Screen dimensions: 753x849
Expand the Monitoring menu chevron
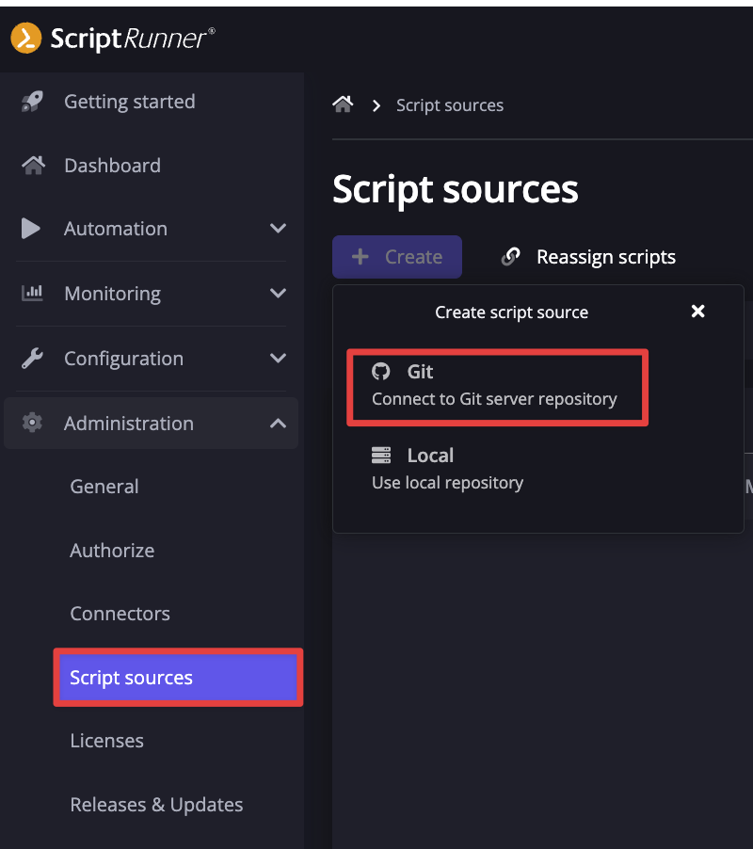pyautogui.click(x=278, y=294)
